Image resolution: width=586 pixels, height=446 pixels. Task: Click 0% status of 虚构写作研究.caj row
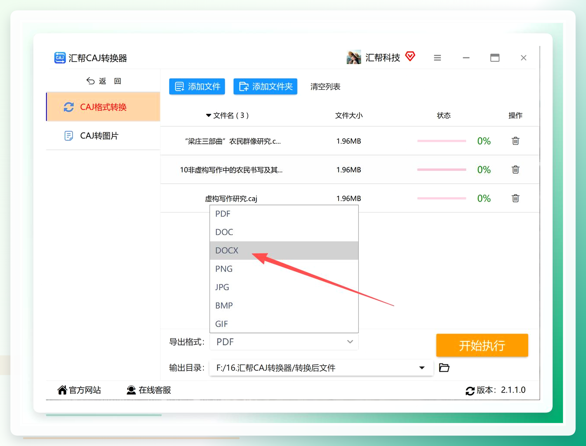(484, 198)
